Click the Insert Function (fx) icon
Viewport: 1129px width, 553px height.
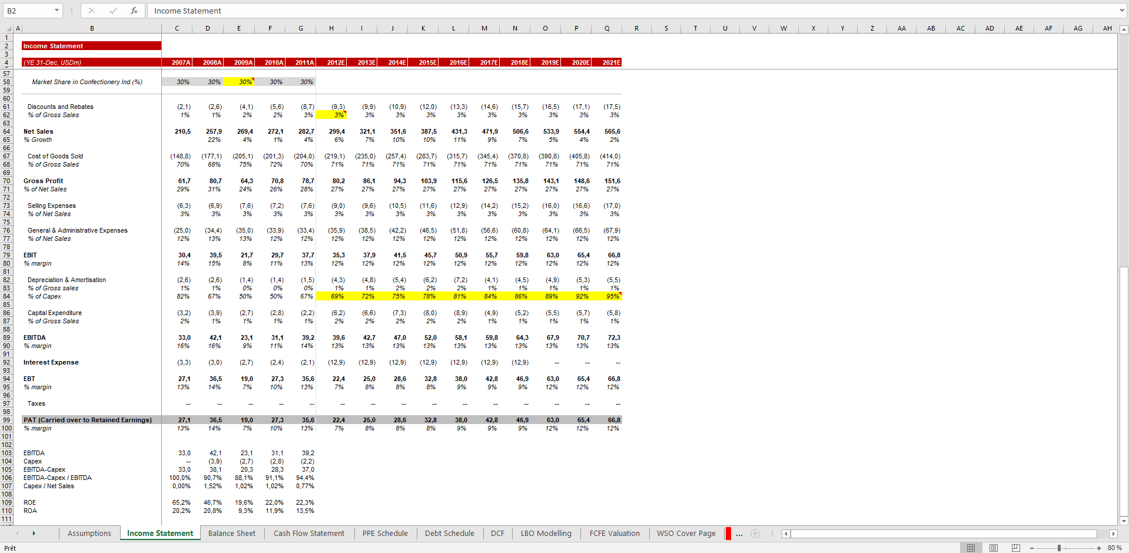point(134,11)
